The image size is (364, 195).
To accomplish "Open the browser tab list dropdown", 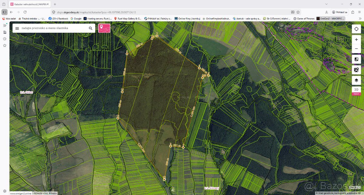I will click(x=326, y=4).
